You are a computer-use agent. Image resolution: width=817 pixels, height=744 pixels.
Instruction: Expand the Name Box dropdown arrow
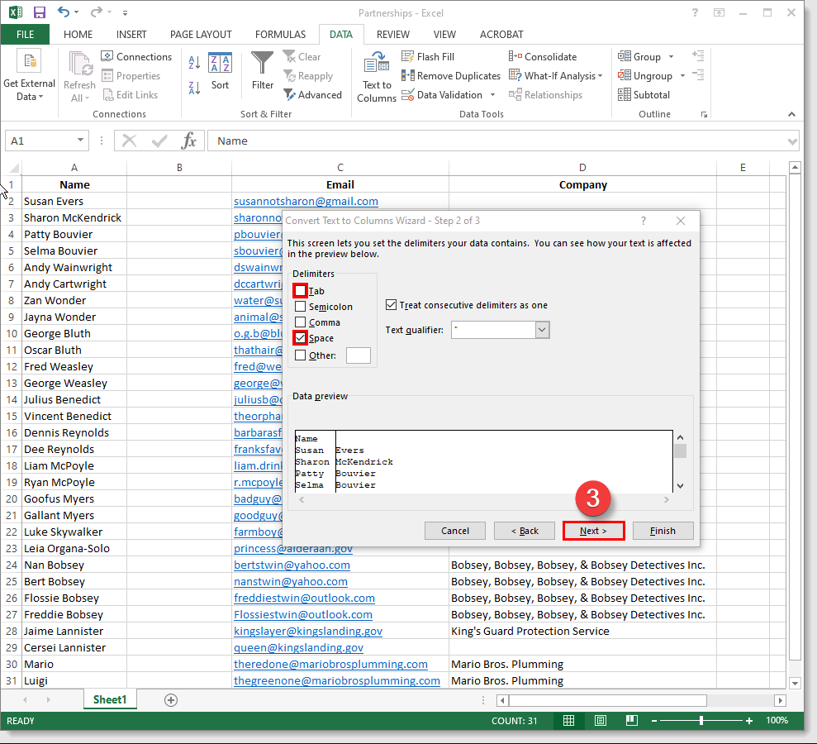pos(80,141)
